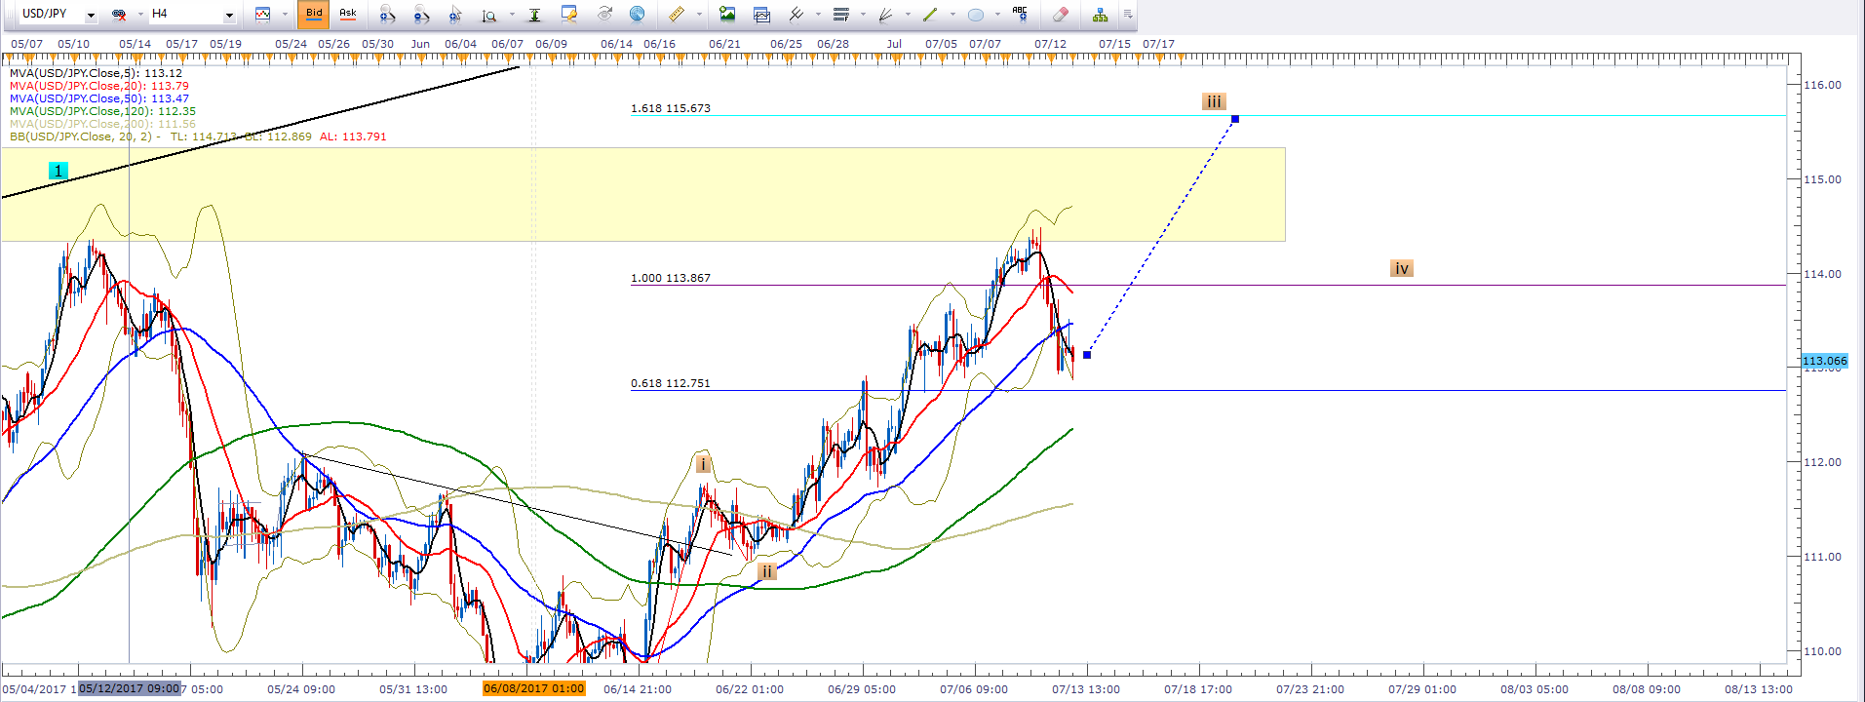Select the ruler measurement tool

676,15
